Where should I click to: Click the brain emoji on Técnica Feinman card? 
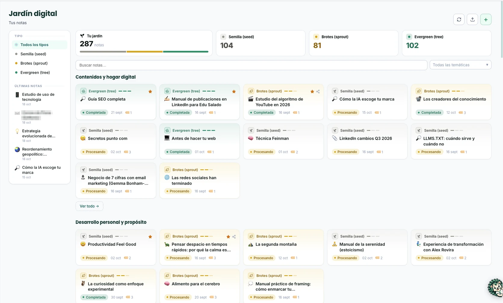tap(251, 138)
